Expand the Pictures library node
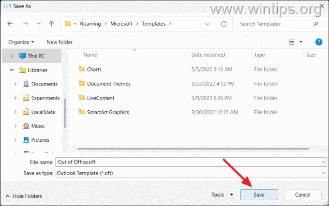This screenshot has width=329, height=206. (x=15, y=140)
